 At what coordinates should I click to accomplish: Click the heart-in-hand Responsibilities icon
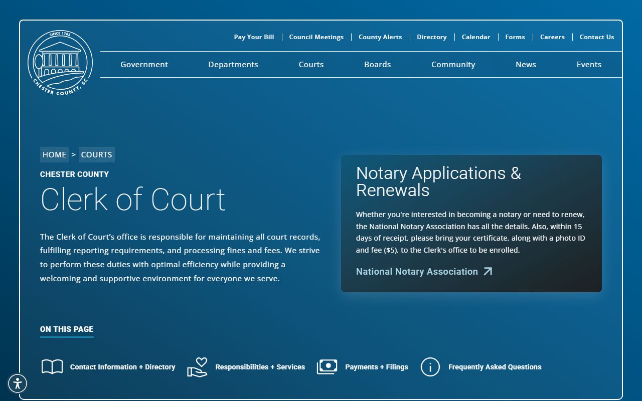tap(197, 367)
